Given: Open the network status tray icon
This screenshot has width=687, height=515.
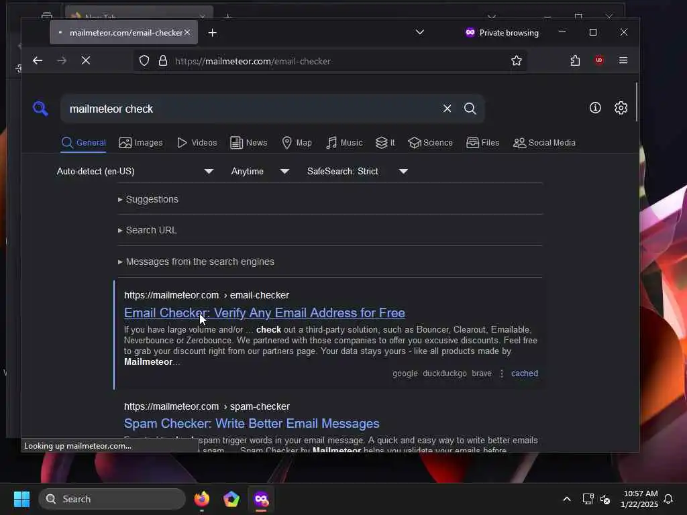Looking at the screenshot, I should tap(588, 499).
